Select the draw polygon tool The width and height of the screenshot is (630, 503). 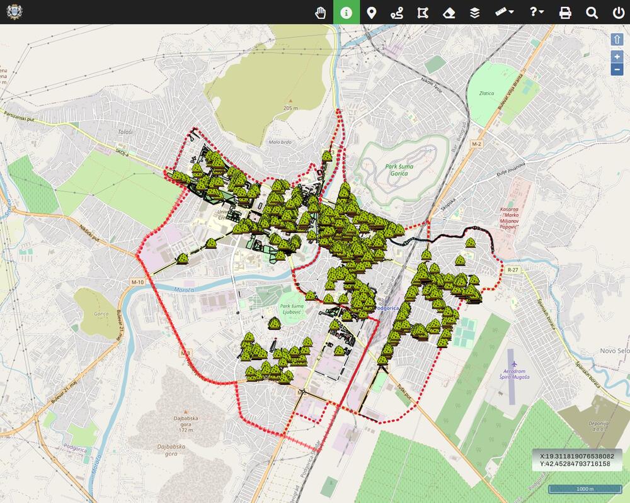423,13
